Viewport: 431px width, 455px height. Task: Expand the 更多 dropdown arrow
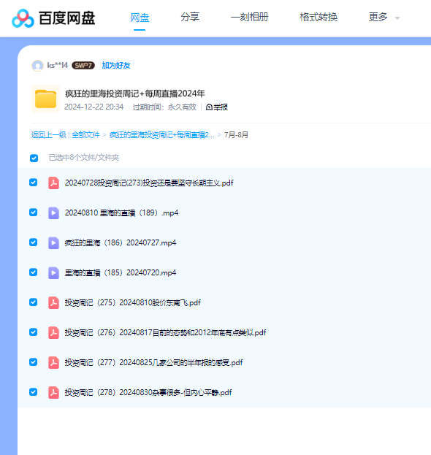[x=397, y=18]
